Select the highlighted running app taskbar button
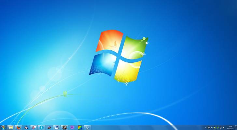The height and width of the screenshot is (130, 237). 87,127
